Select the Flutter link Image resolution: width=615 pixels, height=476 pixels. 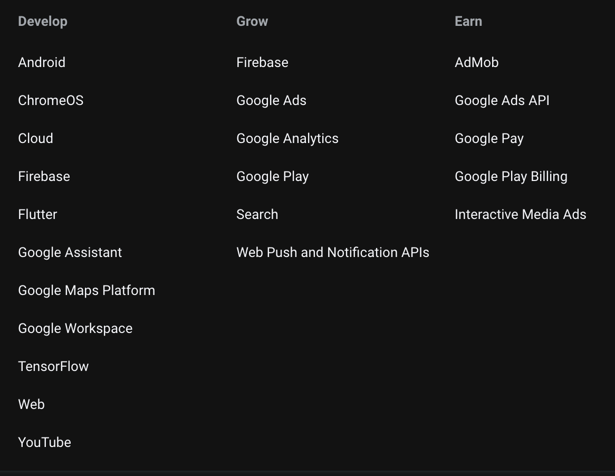[x=37, y=214]
